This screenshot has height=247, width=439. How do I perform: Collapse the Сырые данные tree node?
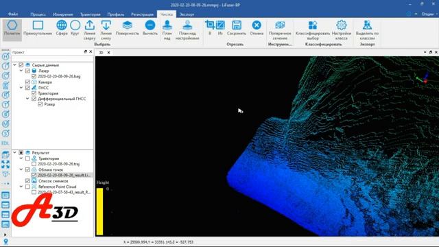point(15,65)
